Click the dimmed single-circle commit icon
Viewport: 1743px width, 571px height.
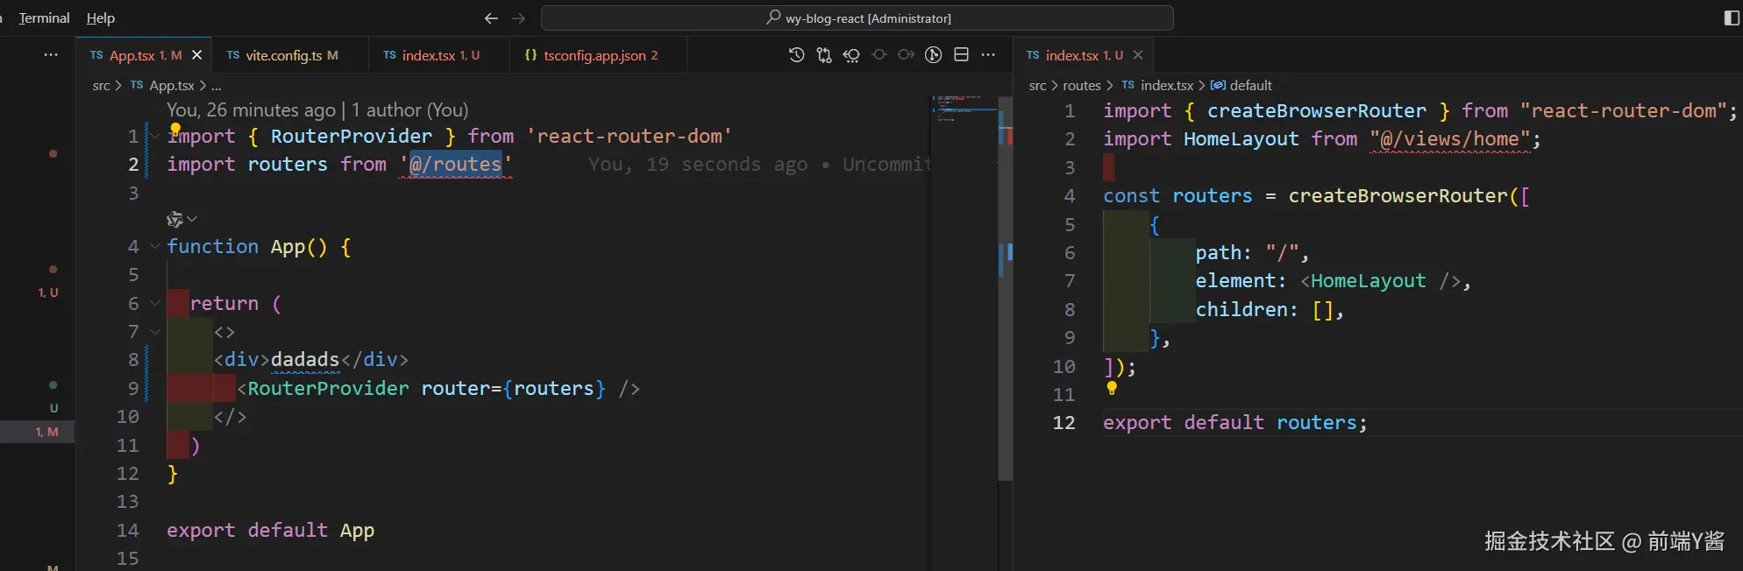(879, 55)
